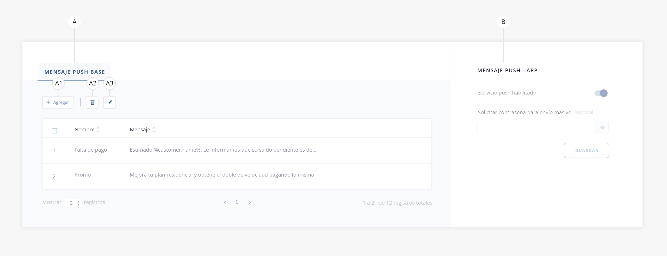Toggle the select-all checkbox in table header

tap(54, 130)
